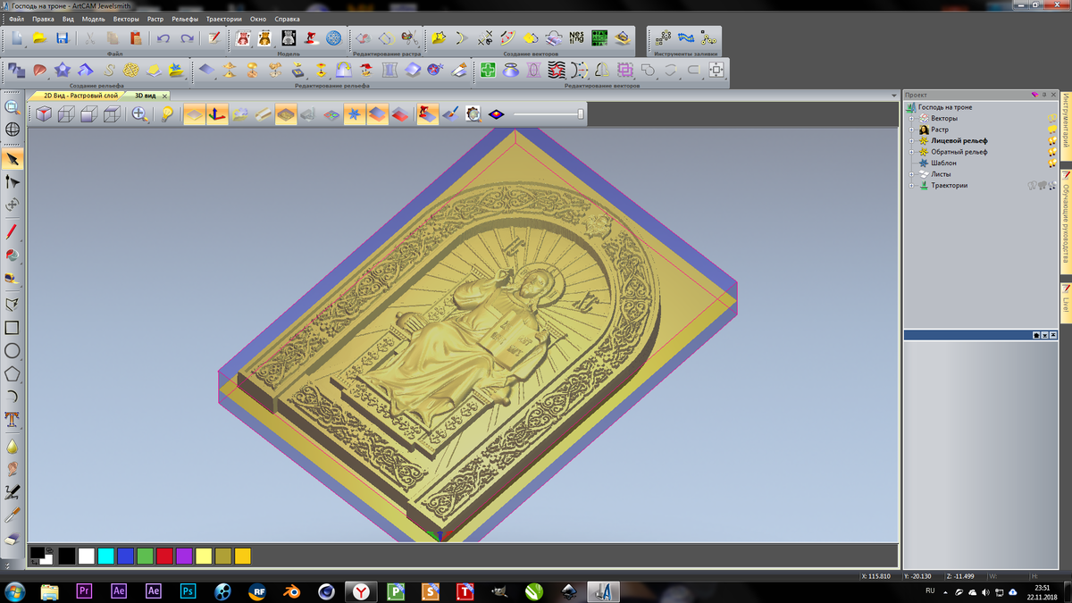Viewport: 1072px width, 603px height.
Task: Click the Nesting tool icon
Action: point(576,38)
